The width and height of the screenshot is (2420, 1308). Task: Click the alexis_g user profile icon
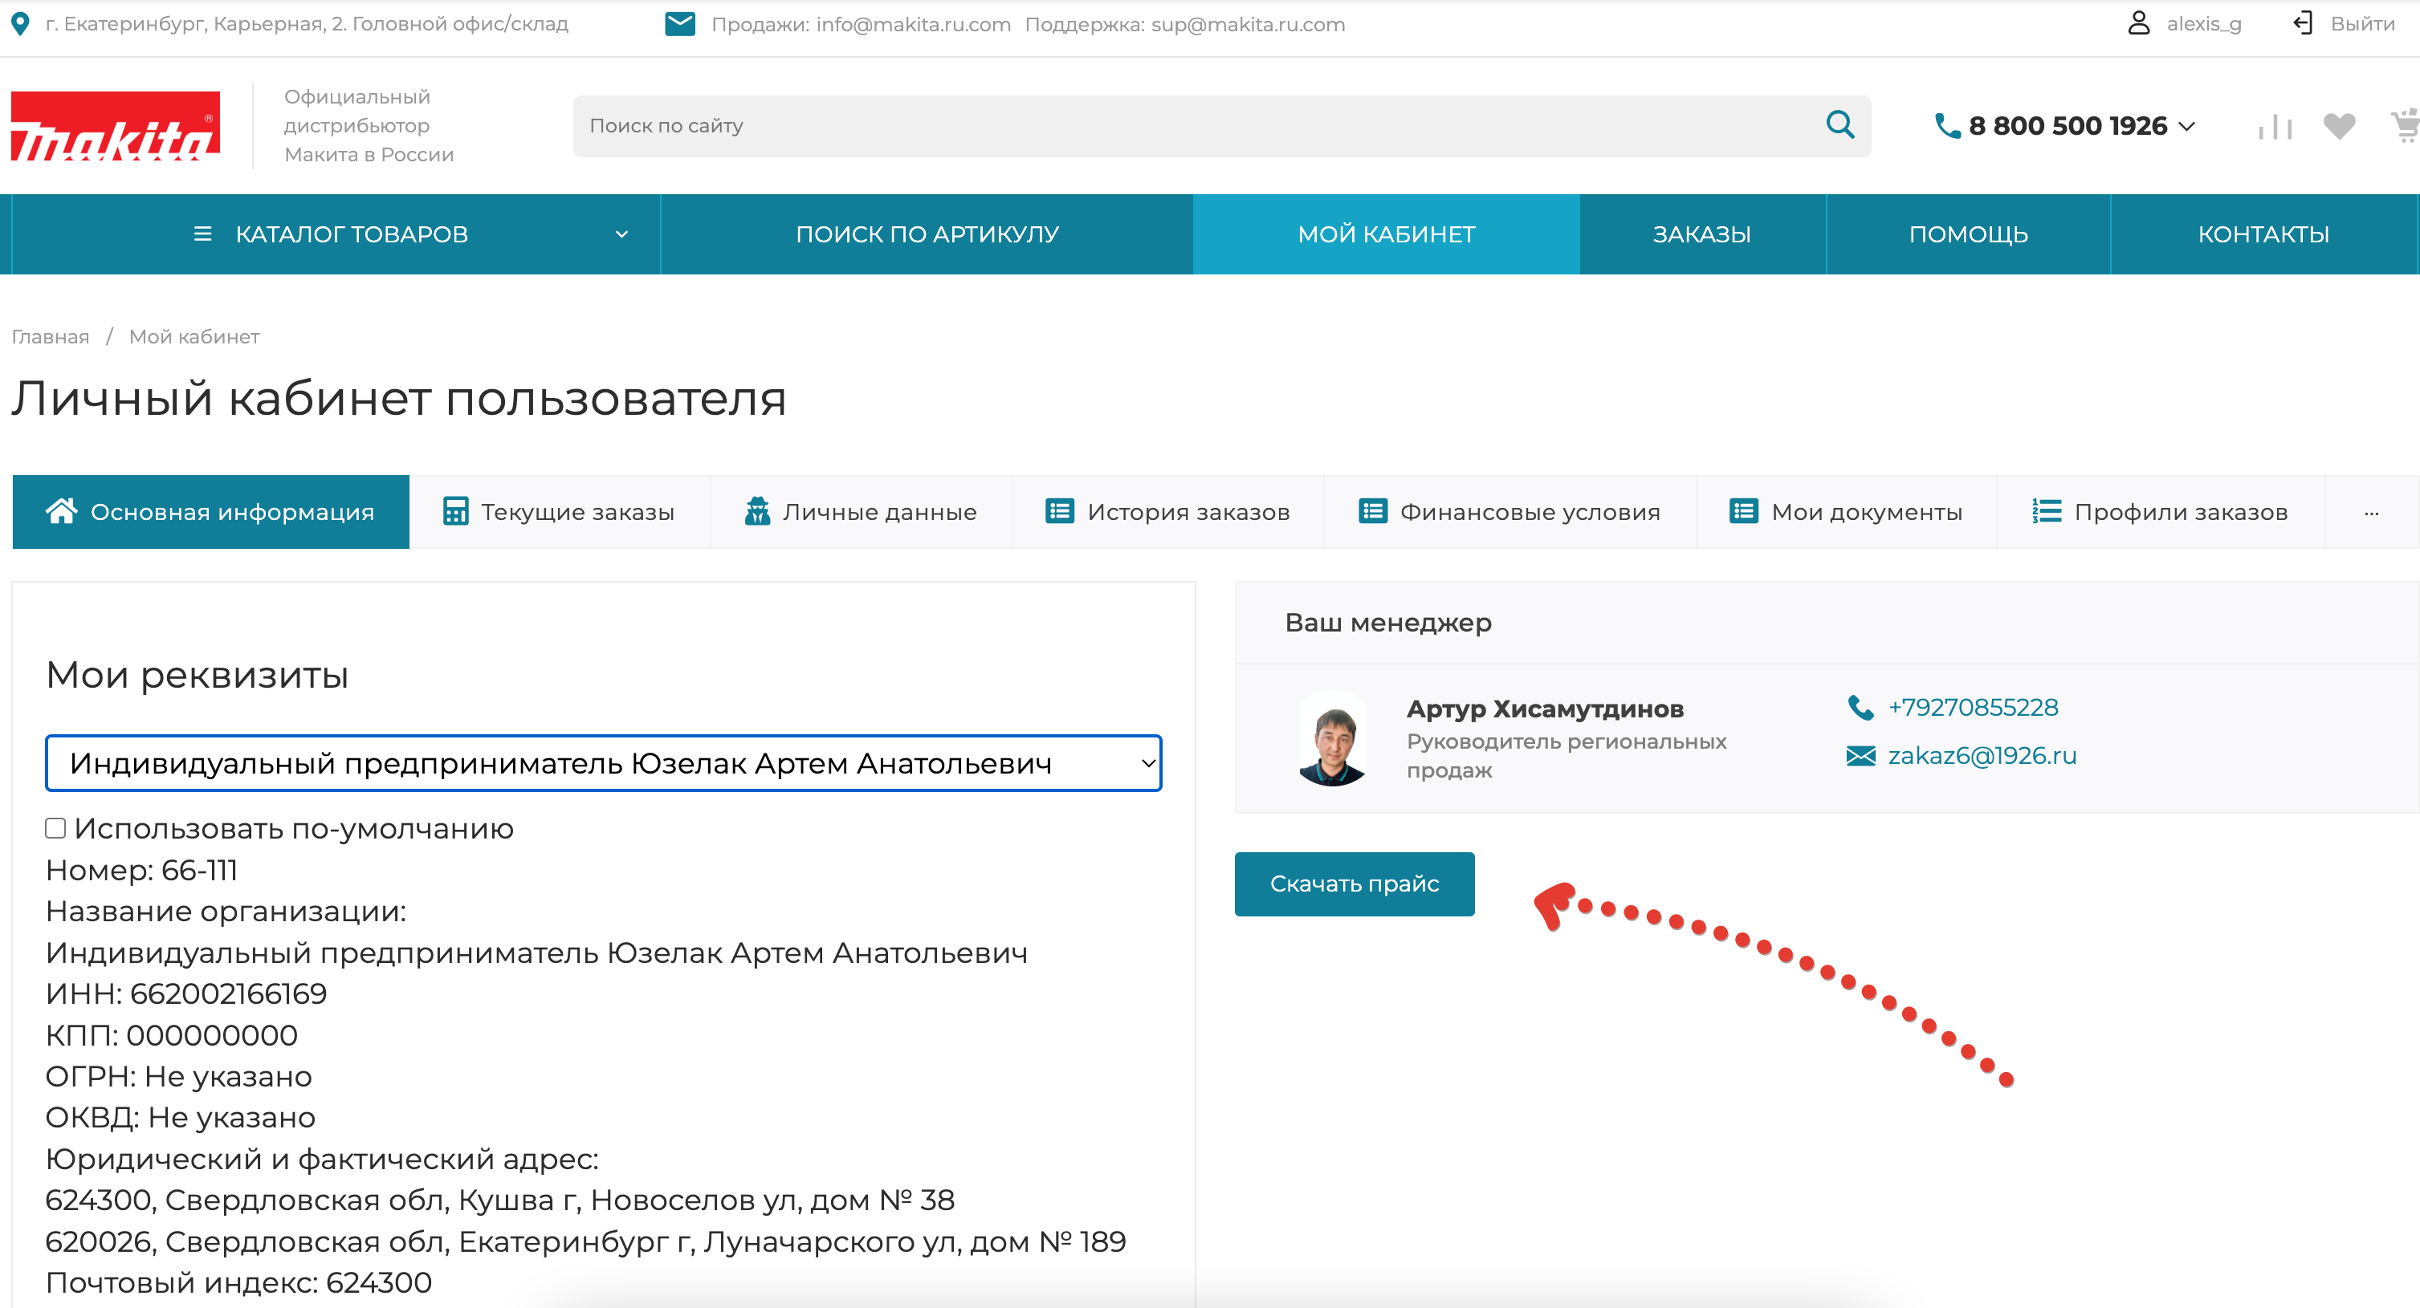point(2138,23)
